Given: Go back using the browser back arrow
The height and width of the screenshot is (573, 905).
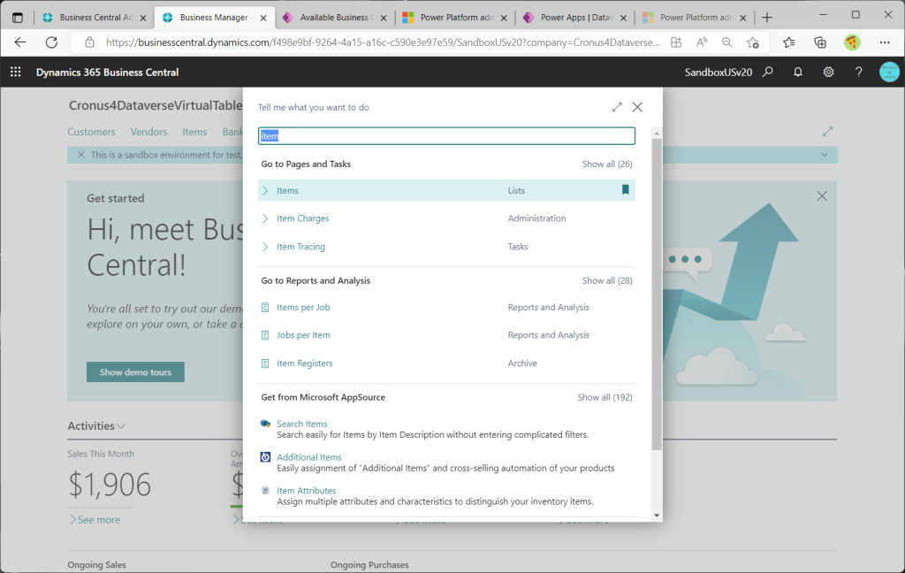Looking at the screenshot, I should [x=20, y=42].
